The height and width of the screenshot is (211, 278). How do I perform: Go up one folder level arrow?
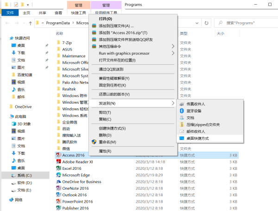tap(30, 23)
